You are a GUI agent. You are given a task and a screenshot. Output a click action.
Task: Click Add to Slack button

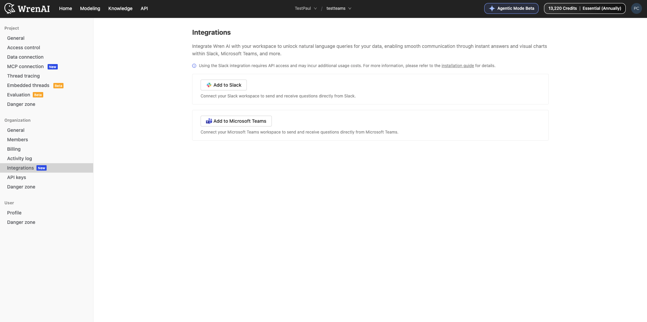(224, 85)
